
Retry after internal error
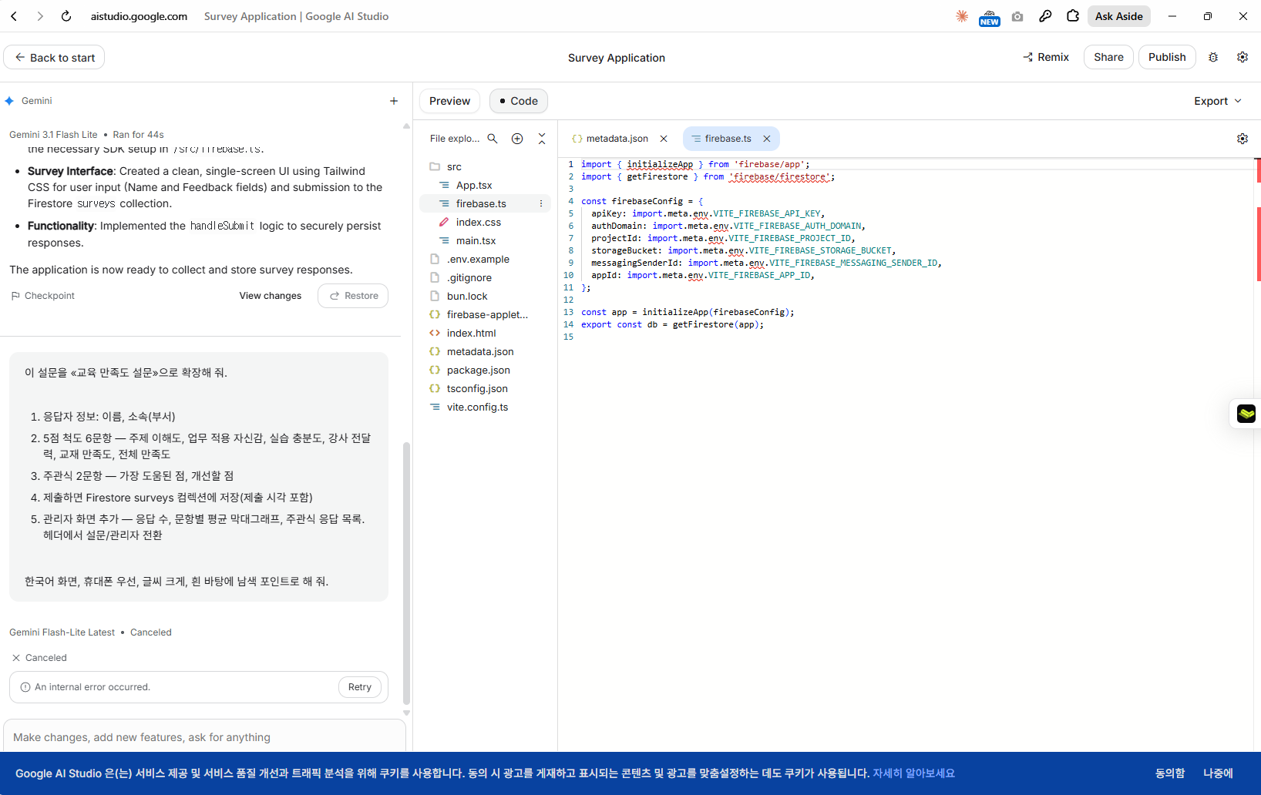359,687
